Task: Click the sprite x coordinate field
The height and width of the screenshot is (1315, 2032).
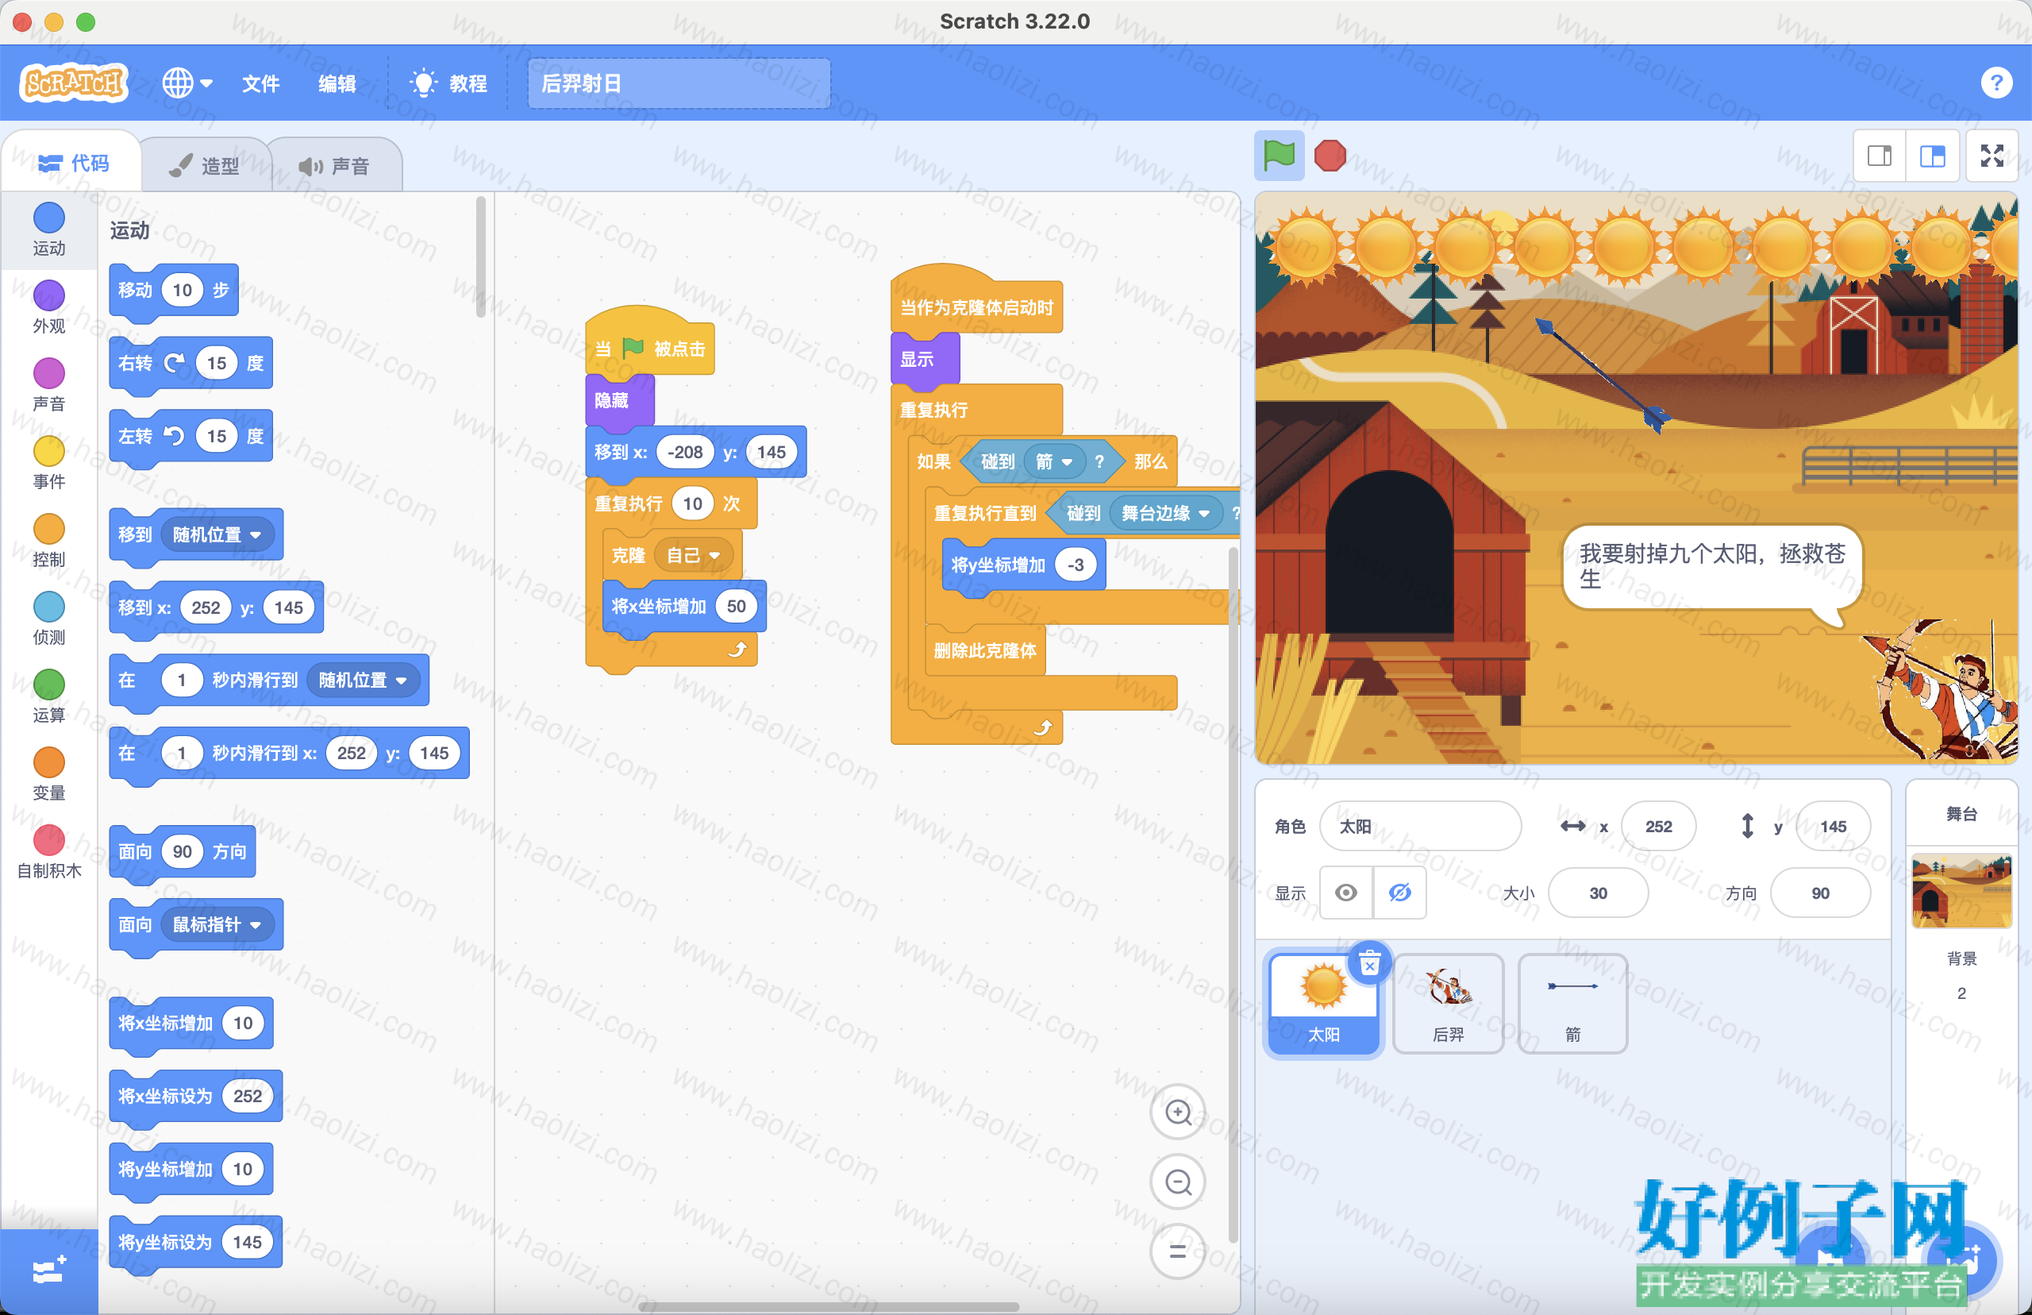Action: (1657, 826)
